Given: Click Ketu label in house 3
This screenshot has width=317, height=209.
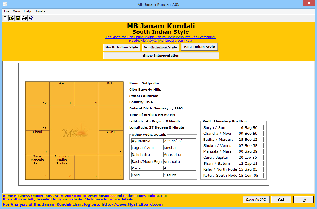Looking at the screenshot, I should [x=111, y=83].
